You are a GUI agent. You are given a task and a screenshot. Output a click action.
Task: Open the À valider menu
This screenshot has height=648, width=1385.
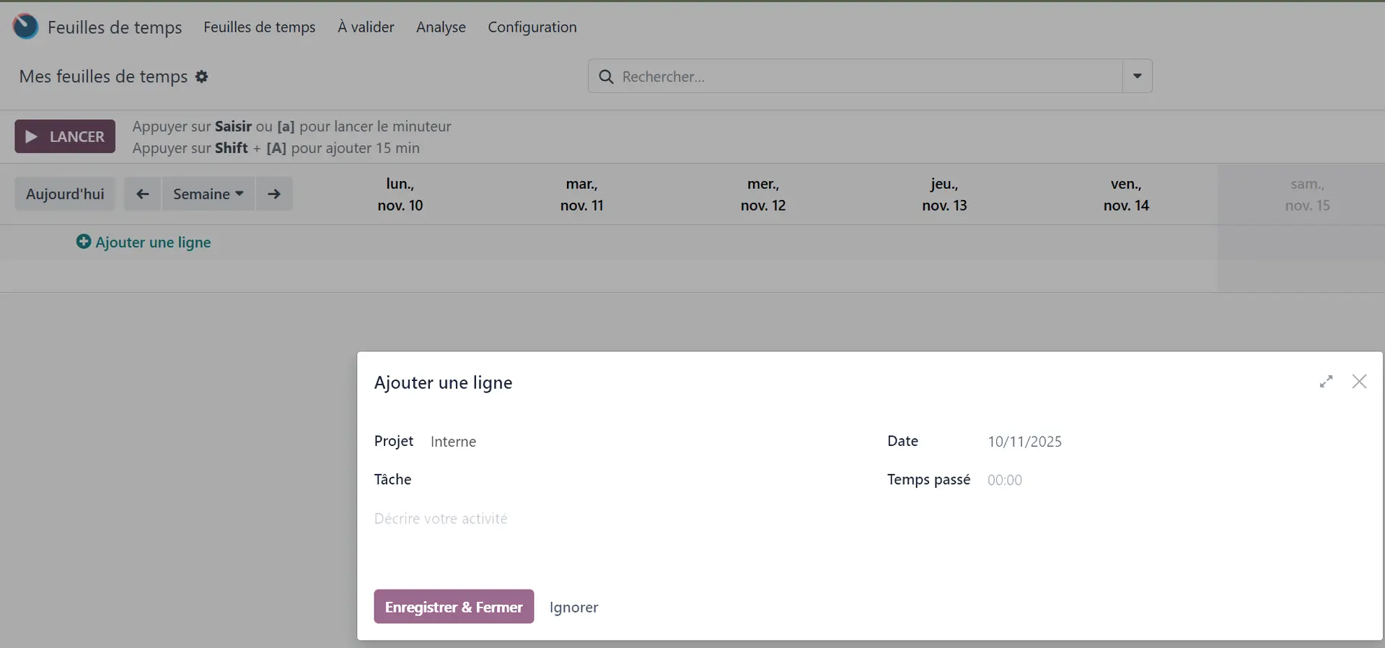366,27
